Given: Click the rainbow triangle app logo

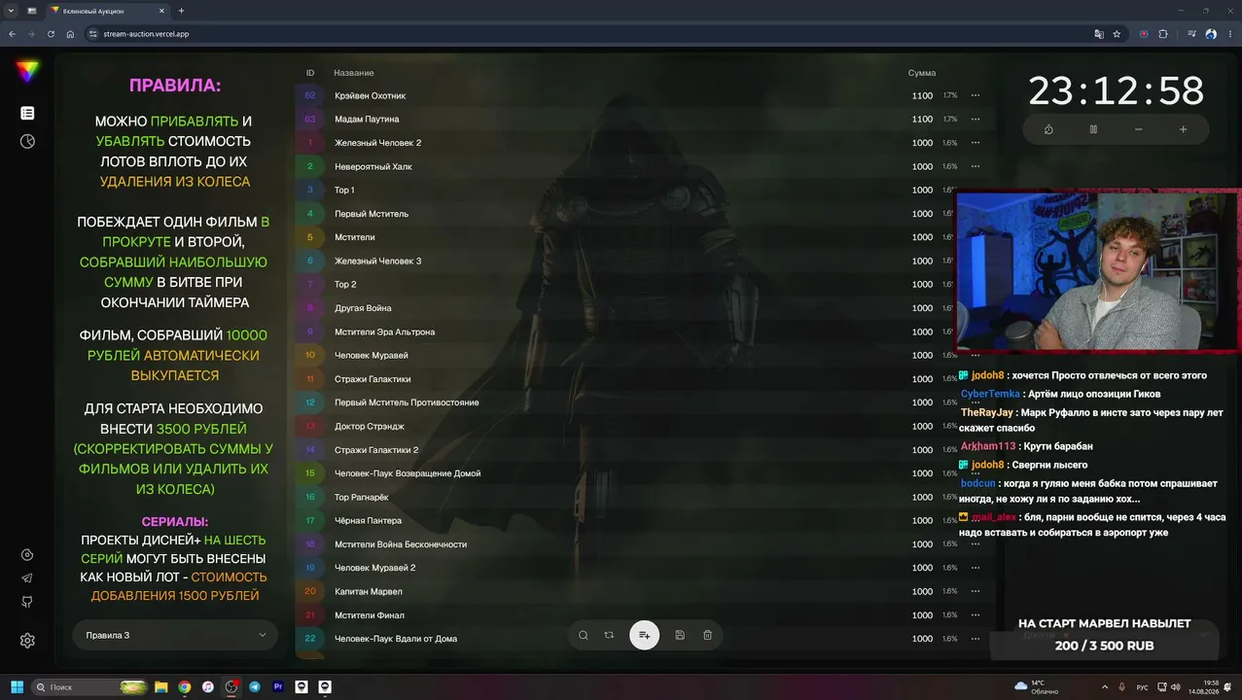Looking at the screenshot, I should [x=27, y=71].
